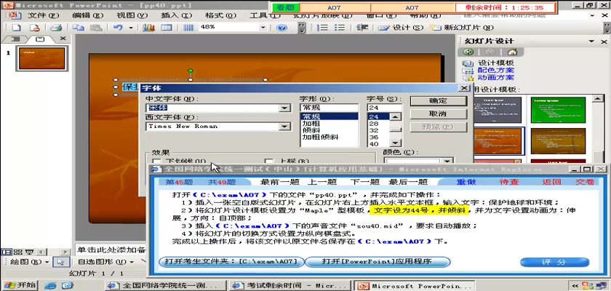
Task: Click the Open Exam Folder button
Action: point(231,261)
